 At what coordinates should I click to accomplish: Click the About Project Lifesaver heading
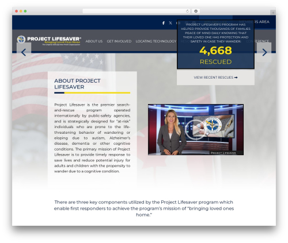click(77, 84)
